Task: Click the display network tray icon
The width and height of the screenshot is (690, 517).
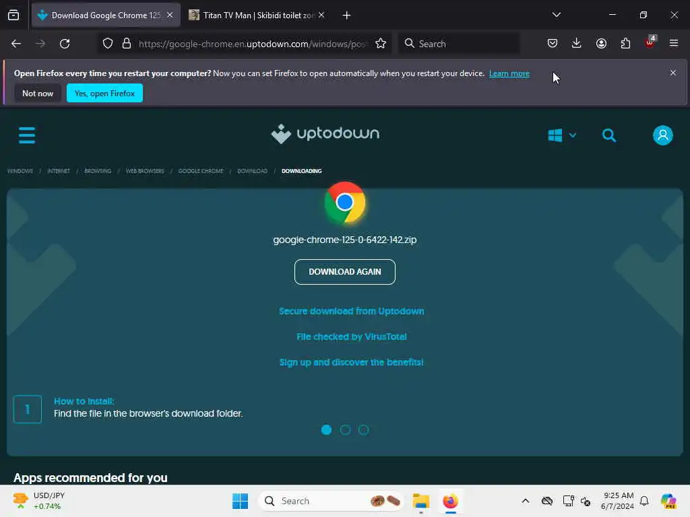Action: coord(568,501)
